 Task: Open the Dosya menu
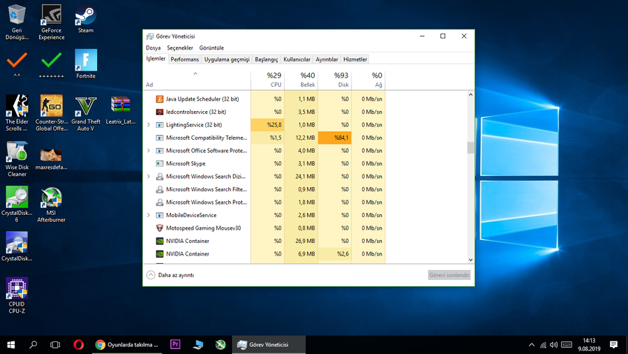coord(153,47)
